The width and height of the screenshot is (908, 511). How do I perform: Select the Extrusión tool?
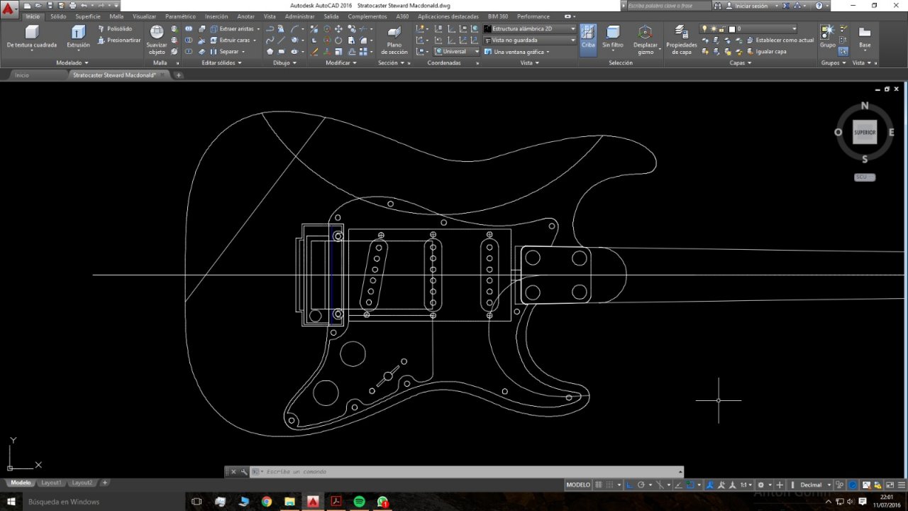point(78,38)
